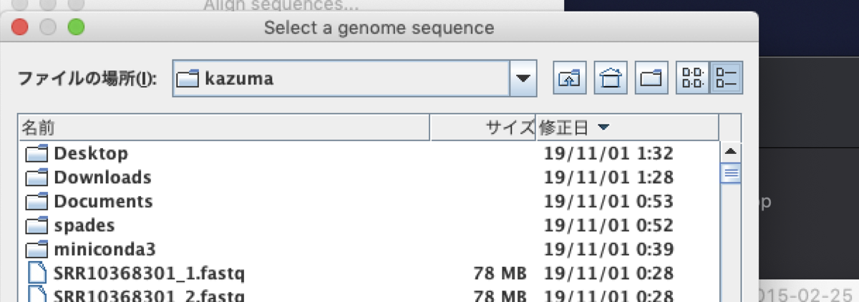Sort files by 名前 column
Image resolution: width=859 pixels, height=302 pixels.
coord(223,128)
